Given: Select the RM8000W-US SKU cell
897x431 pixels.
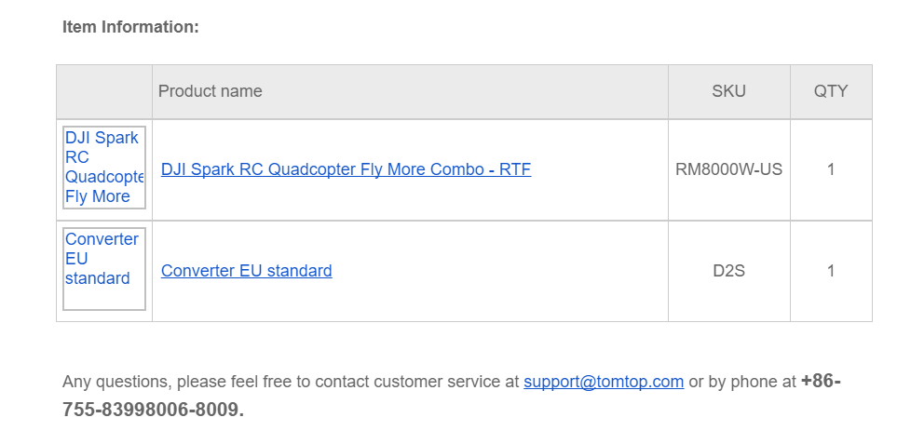Looking at the screenshot, I should pyautogui.click(x=728, y=169).
